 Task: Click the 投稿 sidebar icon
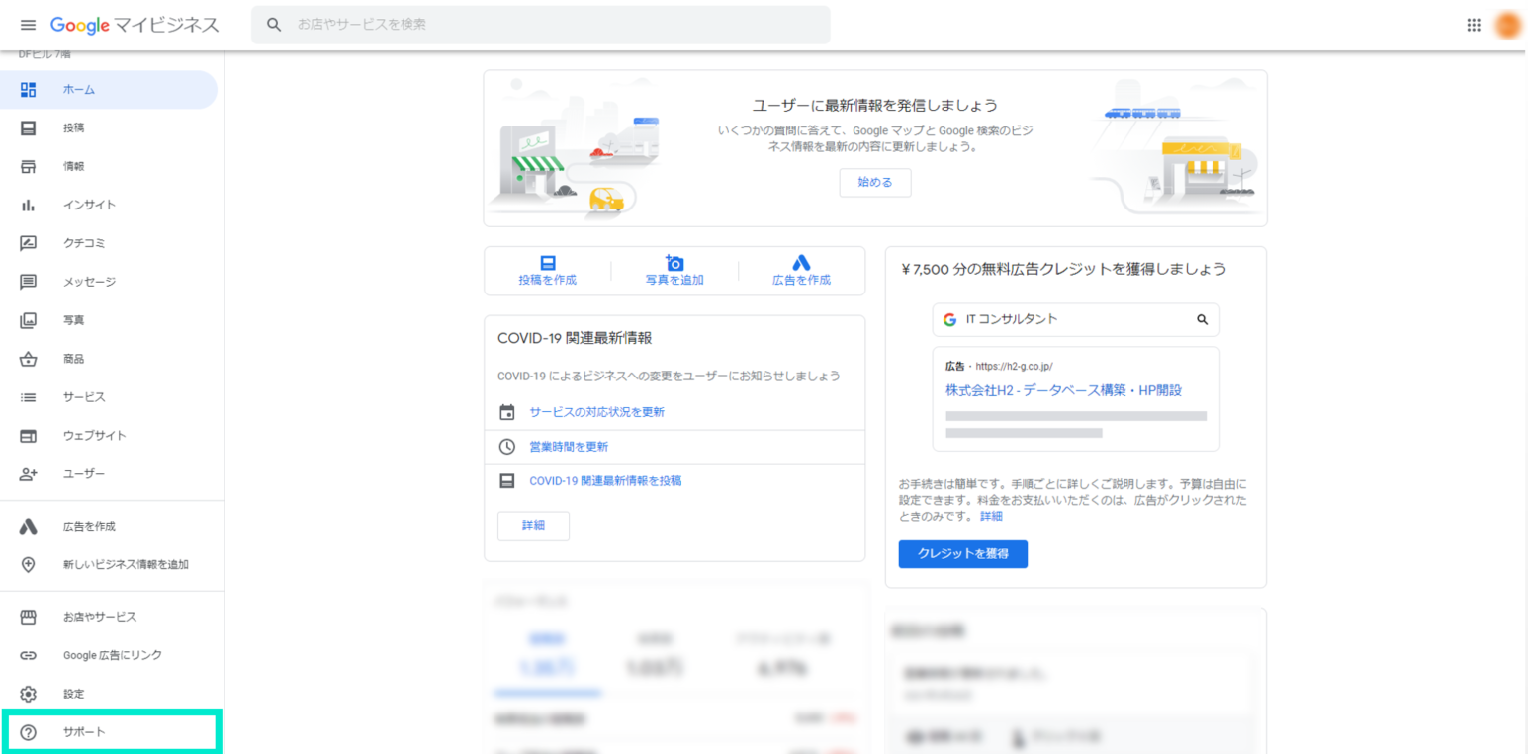click(x=29, y=128)
